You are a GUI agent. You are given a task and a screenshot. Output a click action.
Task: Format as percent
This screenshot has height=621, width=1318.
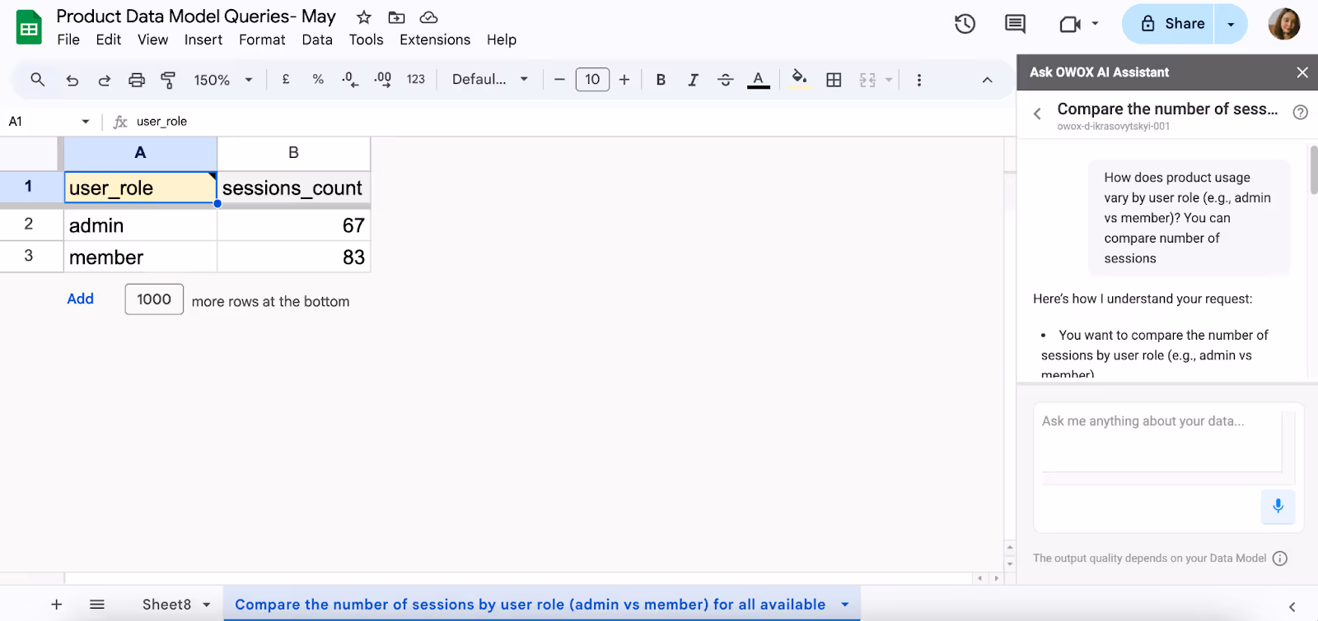click(318, 80)
